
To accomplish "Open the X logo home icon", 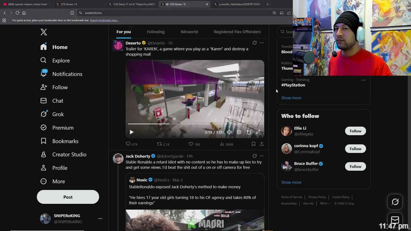I will point(44,32).
